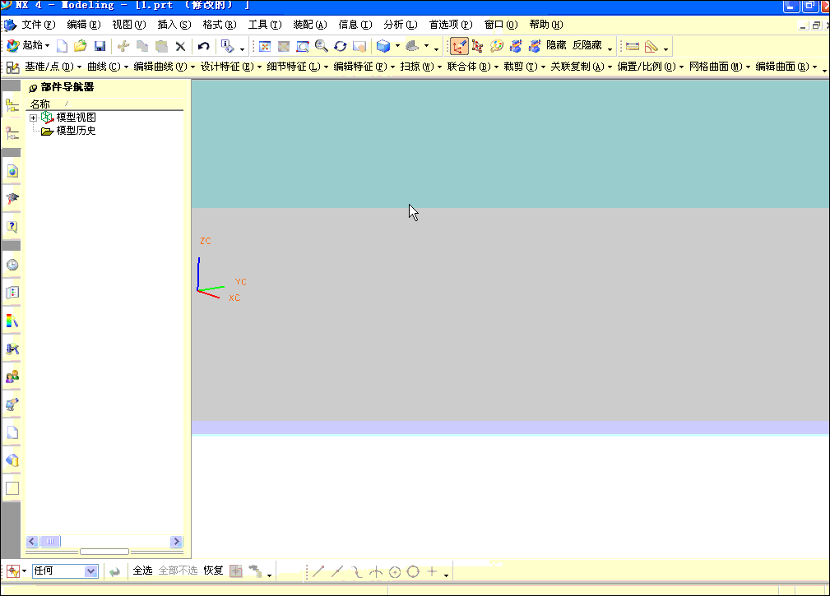Click the Paste icon in toolbar
Screen dimensions: 830x596
tap(161, 46)
